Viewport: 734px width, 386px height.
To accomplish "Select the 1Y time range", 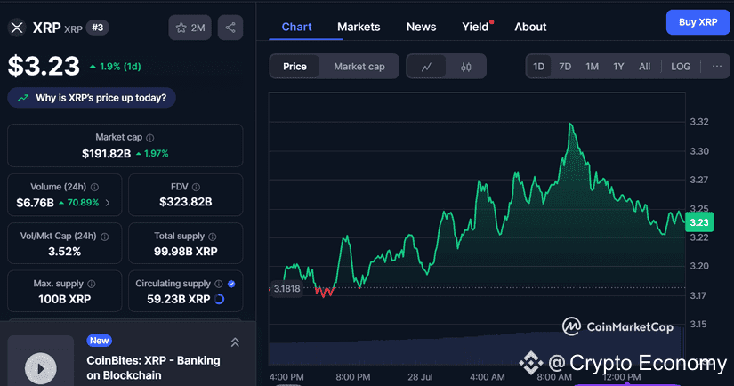I will [x=618, y=67].
